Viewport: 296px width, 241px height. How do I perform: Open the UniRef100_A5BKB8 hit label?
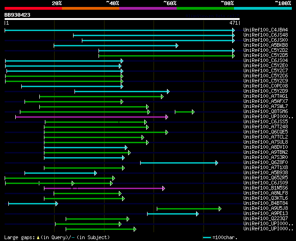[265, 45]
